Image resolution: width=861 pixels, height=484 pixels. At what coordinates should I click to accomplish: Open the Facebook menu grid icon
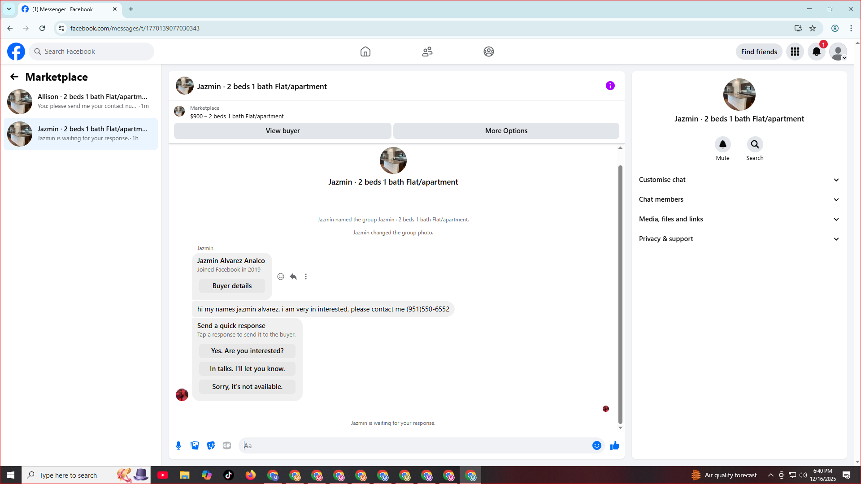click(x=795, y=52)
